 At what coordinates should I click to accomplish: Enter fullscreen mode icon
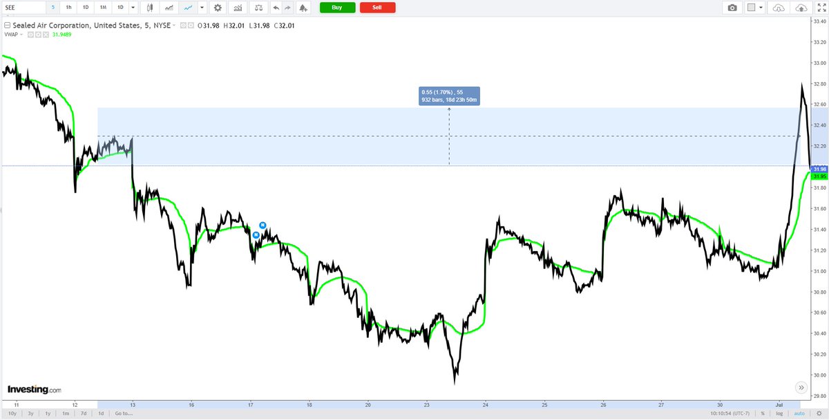coord(820,8)
